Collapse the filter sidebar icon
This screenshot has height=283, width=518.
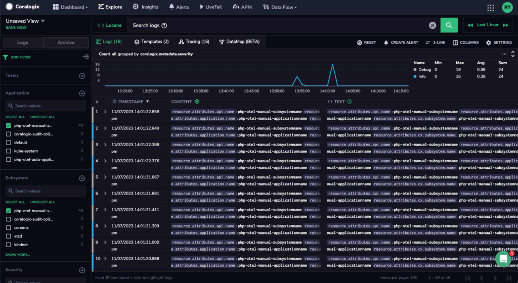(x=86, y=57)
